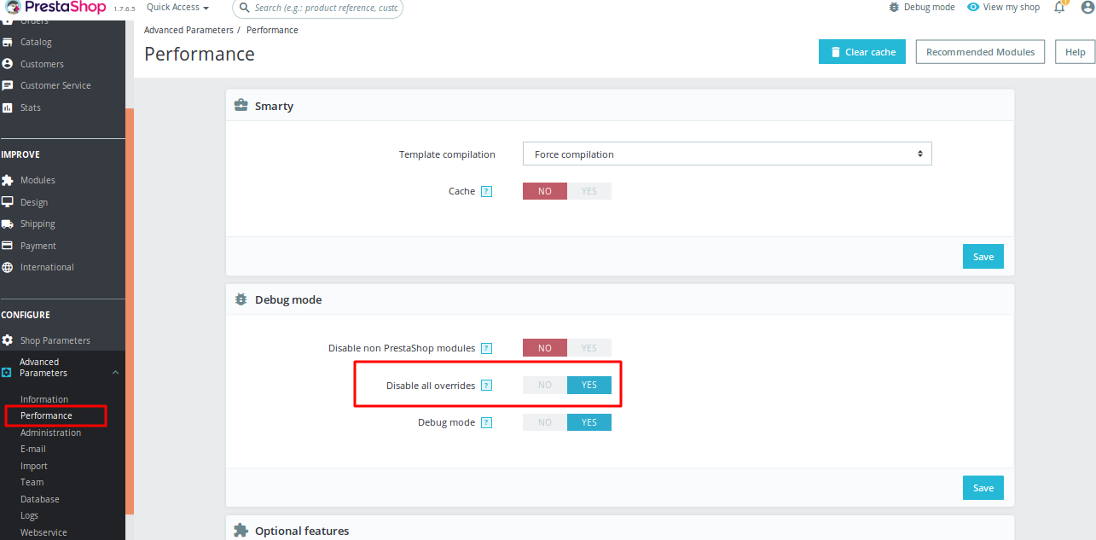The height and width of the screenshot is (540, 1096).
Task: Click the PrestaShop logo
Action: click(x=55, y=8)
